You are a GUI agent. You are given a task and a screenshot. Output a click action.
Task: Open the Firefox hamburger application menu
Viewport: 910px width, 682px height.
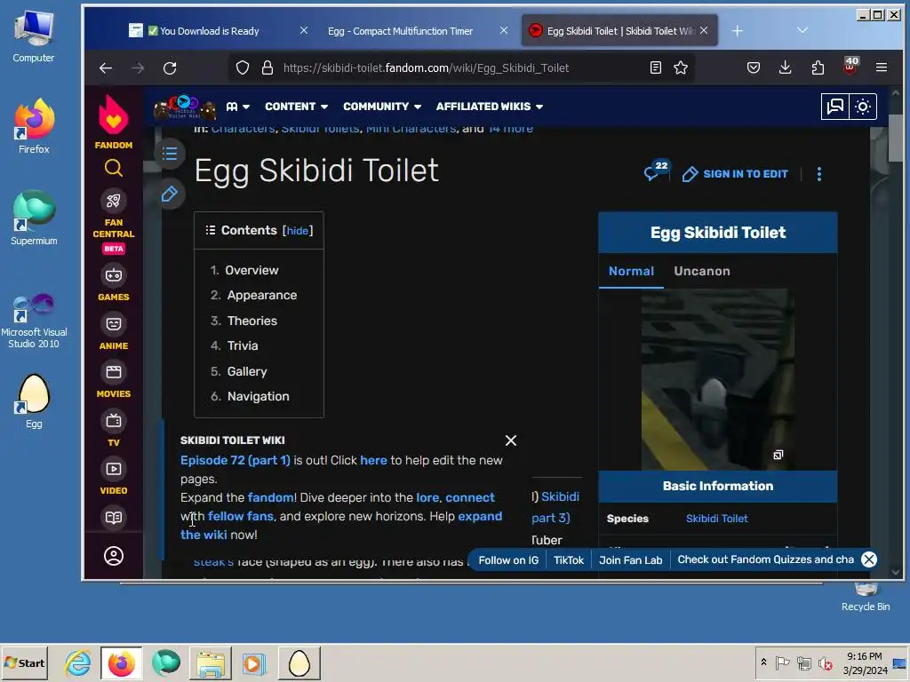tap(882, 67)
